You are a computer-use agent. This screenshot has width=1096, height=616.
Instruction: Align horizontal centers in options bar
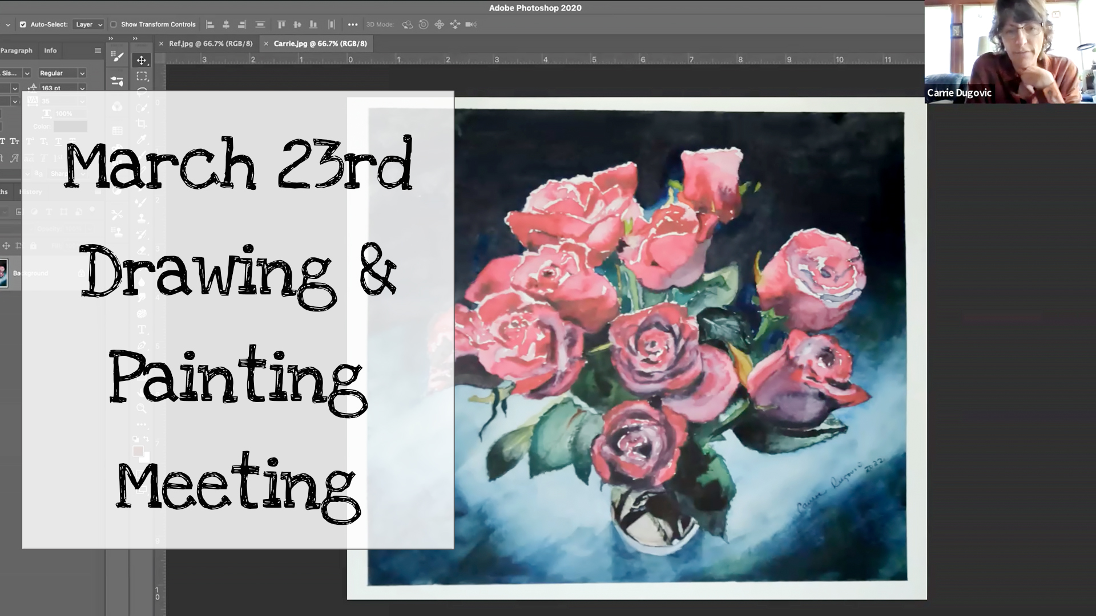[226, 25]
